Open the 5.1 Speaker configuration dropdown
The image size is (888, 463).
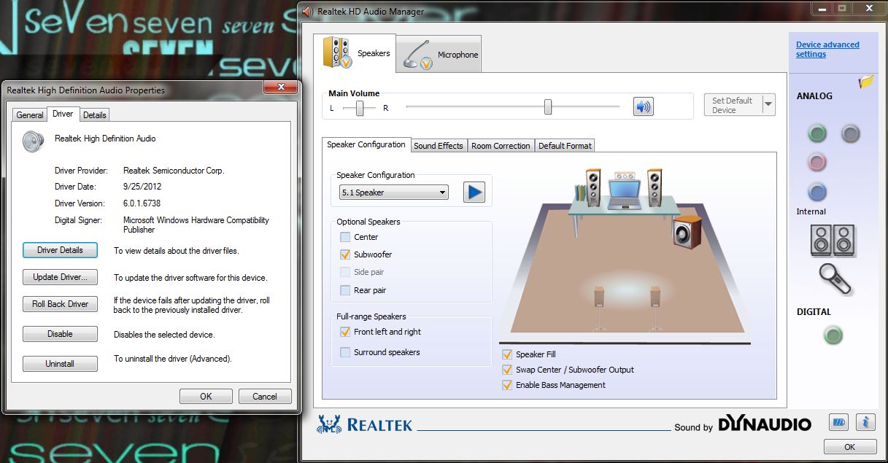click(394, 192)
